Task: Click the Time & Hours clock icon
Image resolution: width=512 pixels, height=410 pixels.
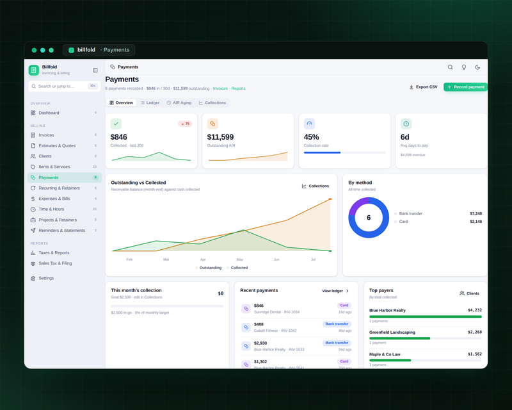Action: point(33,209)
